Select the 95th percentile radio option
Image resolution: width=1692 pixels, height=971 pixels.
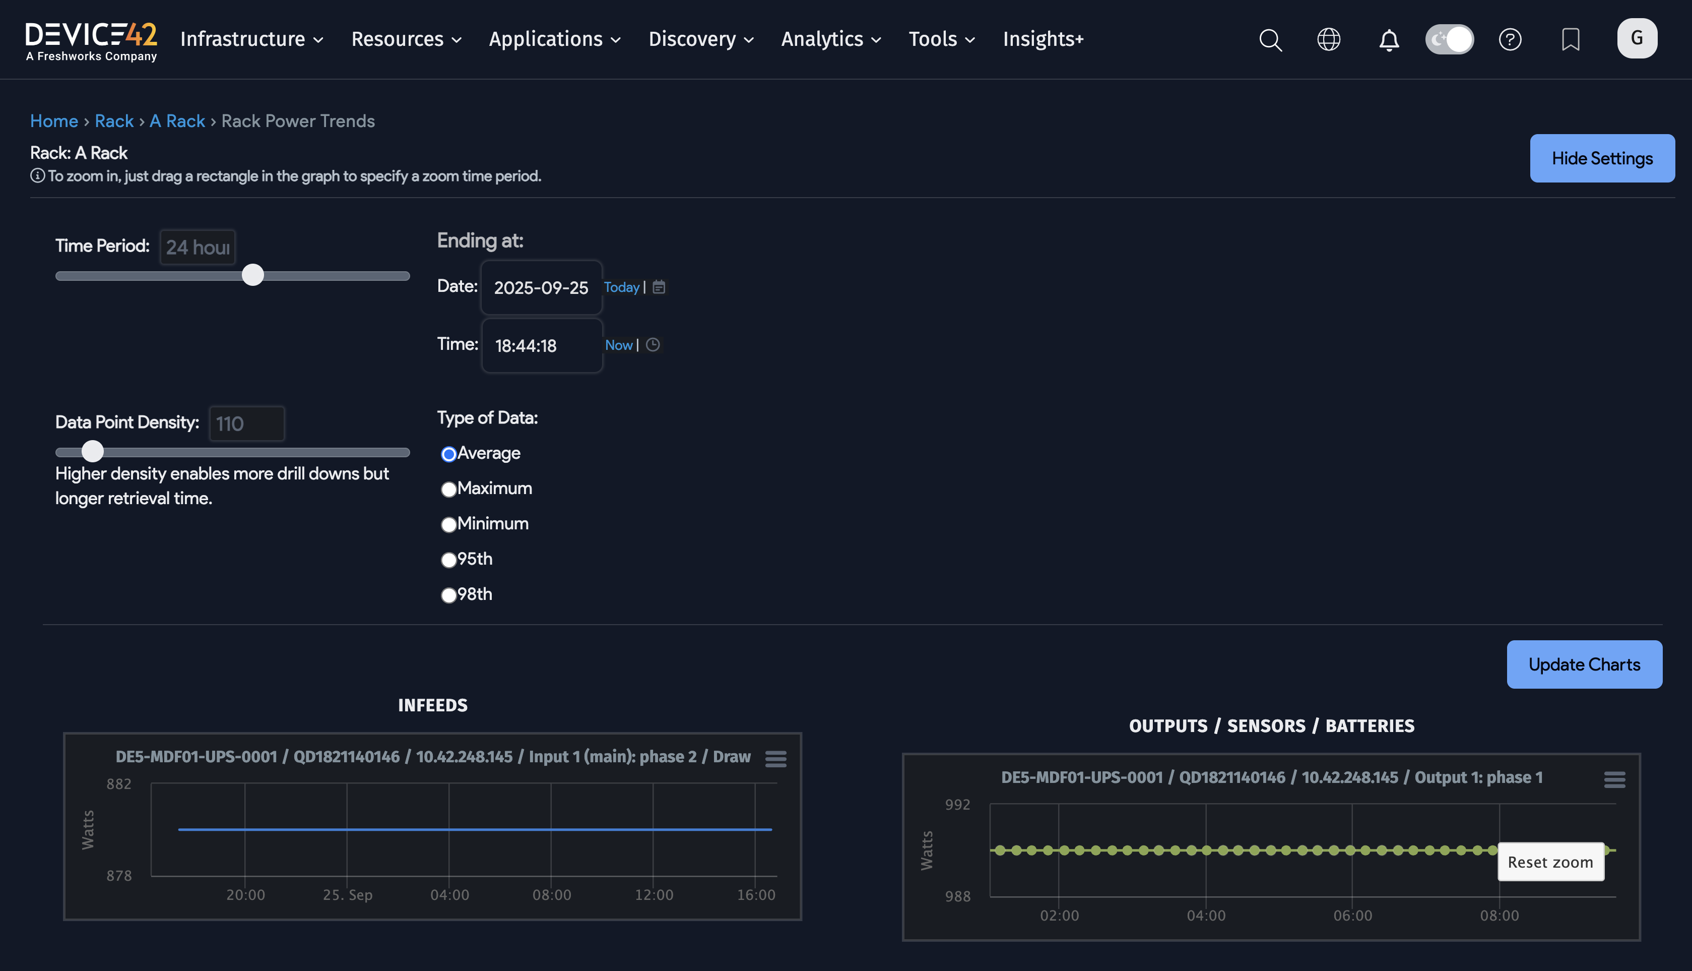coord(448,560)
